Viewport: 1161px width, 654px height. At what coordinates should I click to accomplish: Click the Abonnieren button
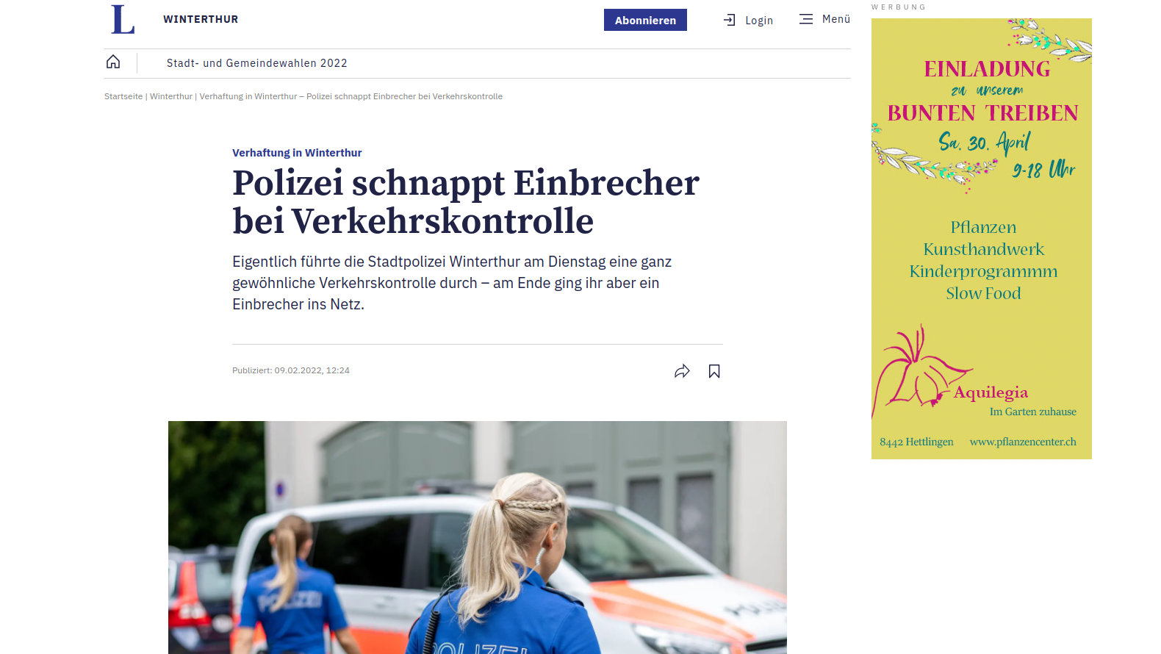645,20
